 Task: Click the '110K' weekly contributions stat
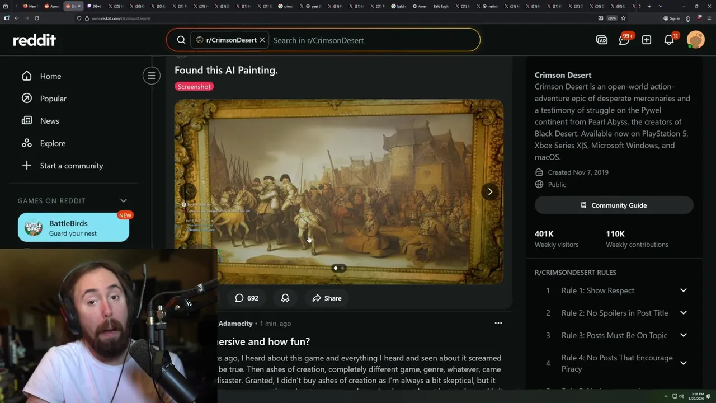615,234
